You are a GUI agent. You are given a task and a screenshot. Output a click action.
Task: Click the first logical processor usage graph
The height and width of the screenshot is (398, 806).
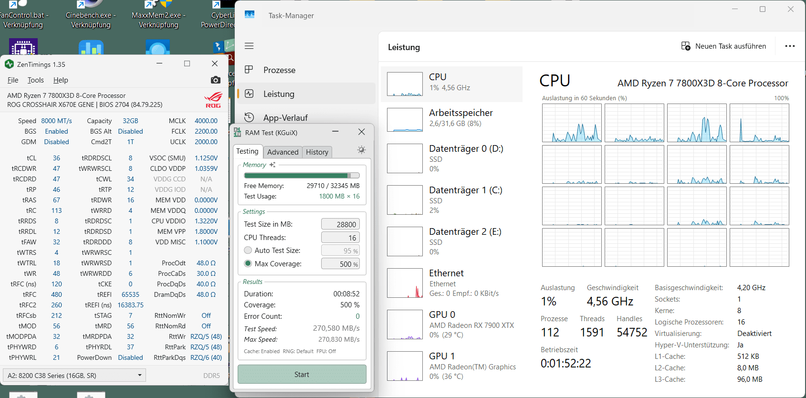coord(572,123)
